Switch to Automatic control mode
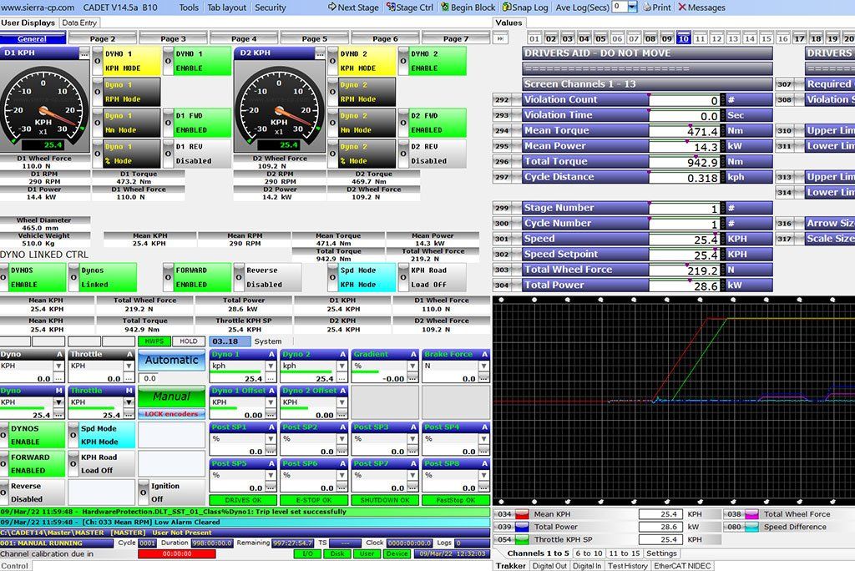The width and height of the screenshot is (855, 571). [171, 360]
